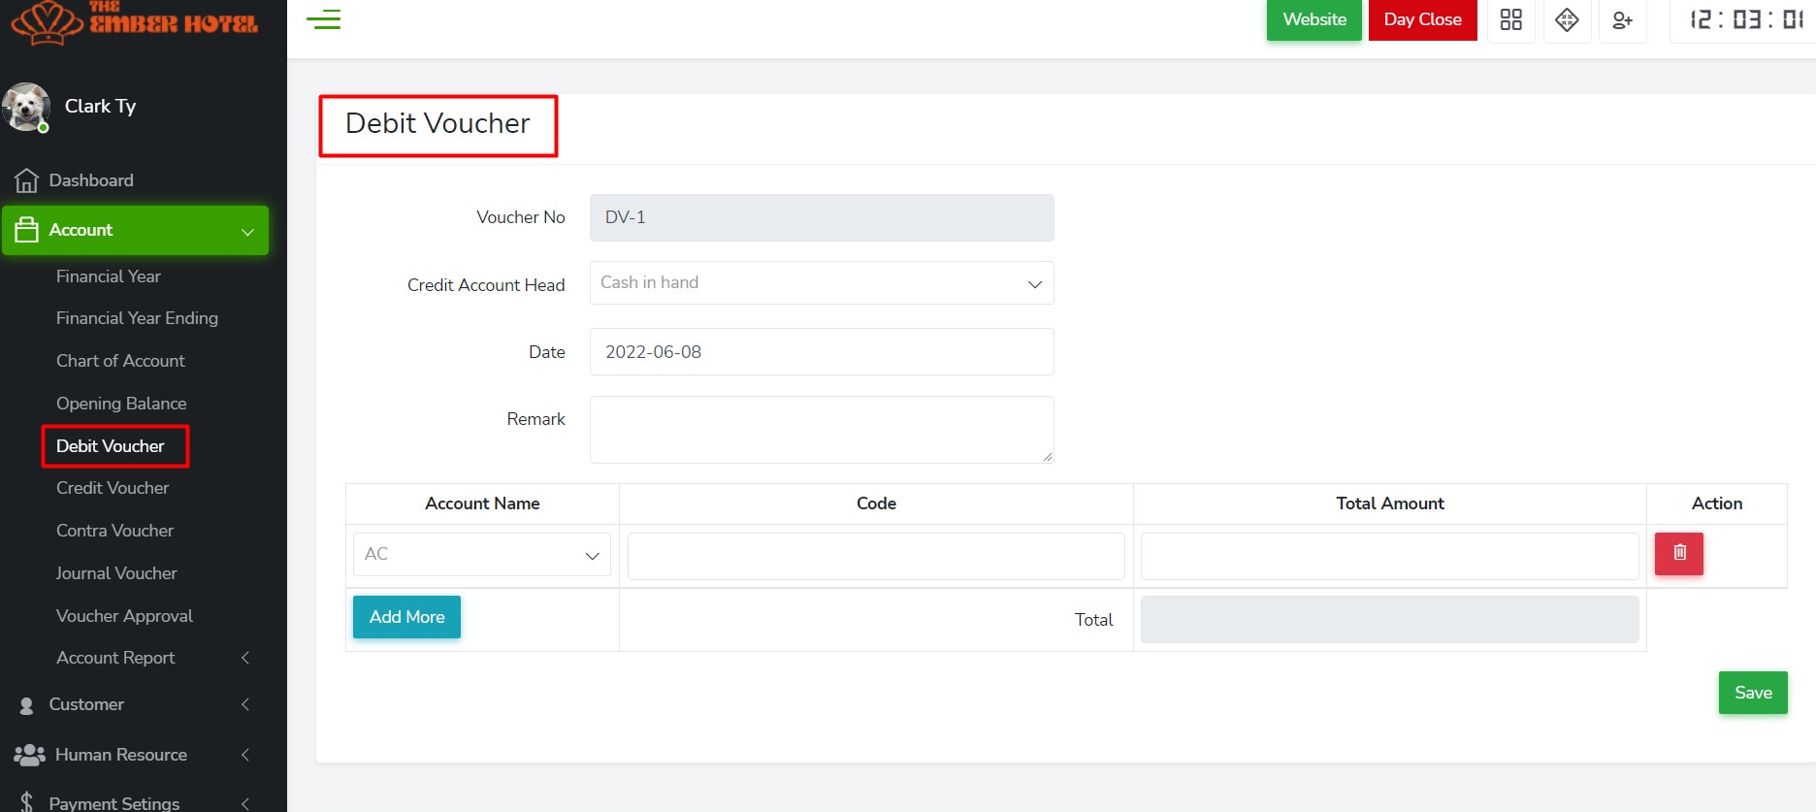
Task: Click the add user icon in header
Action: tap(1622, 20)
